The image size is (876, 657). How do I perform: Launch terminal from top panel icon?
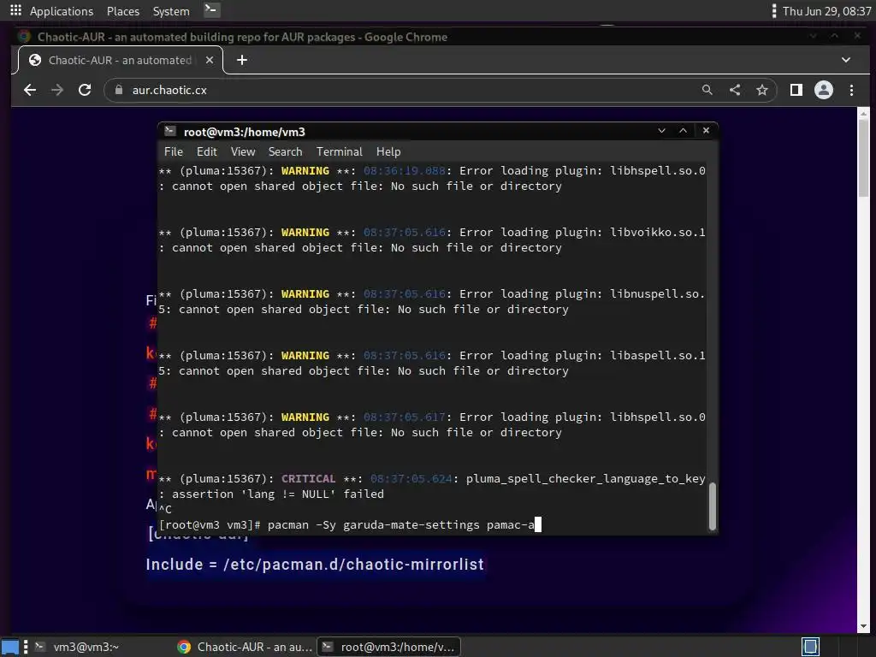point(210,10)
